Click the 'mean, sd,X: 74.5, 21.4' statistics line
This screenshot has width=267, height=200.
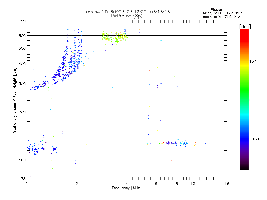pyautogui.click(x=222, y=17)
